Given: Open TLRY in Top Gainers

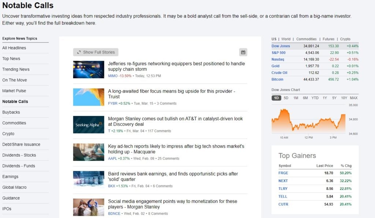Looking at the screenshot, I should (x=283, y=189).
